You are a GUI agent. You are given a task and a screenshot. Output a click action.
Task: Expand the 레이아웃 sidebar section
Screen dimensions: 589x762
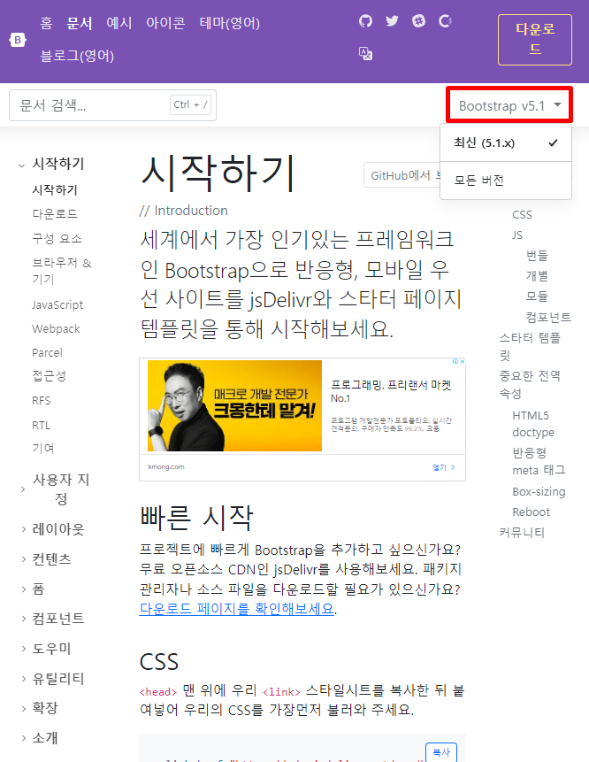point(52,528)
